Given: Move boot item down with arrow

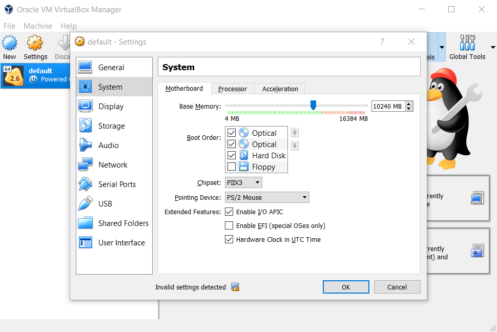Looking at the screenshot, I should coord(295,146).
